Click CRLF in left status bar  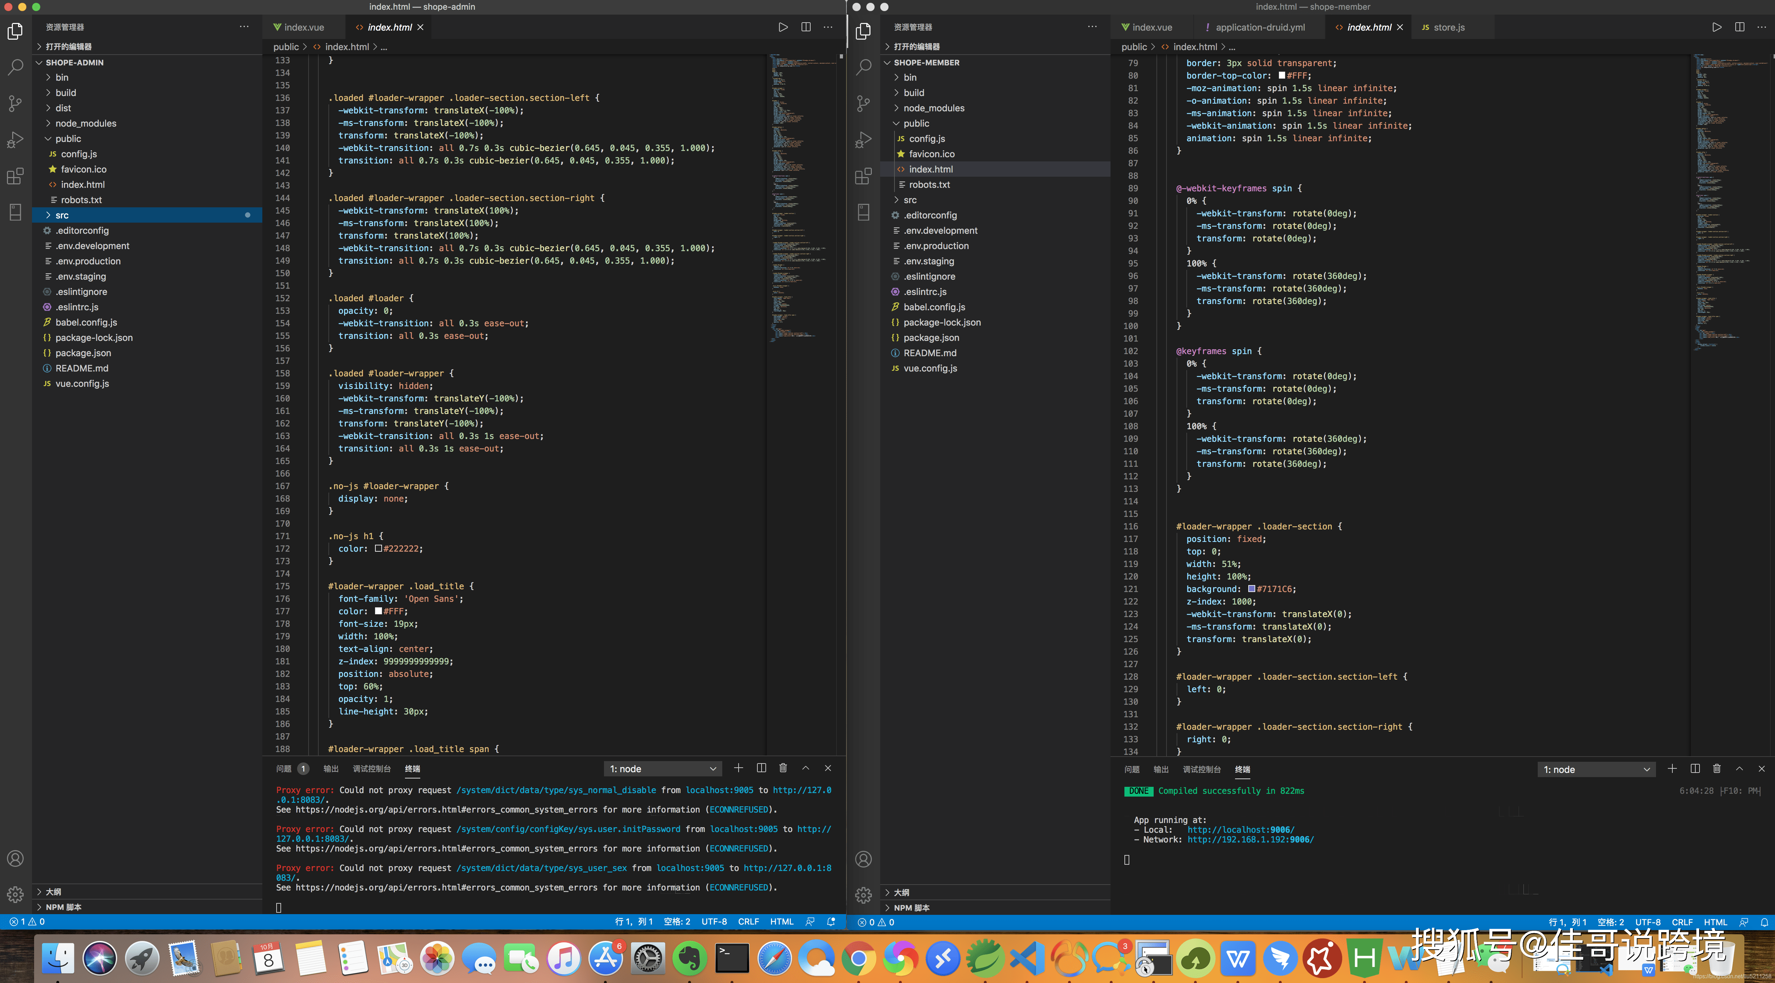click(748, 922)
